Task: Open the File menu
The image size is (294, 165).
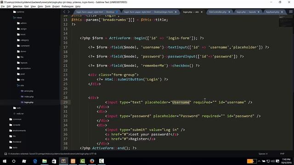Action: point(3,6)
